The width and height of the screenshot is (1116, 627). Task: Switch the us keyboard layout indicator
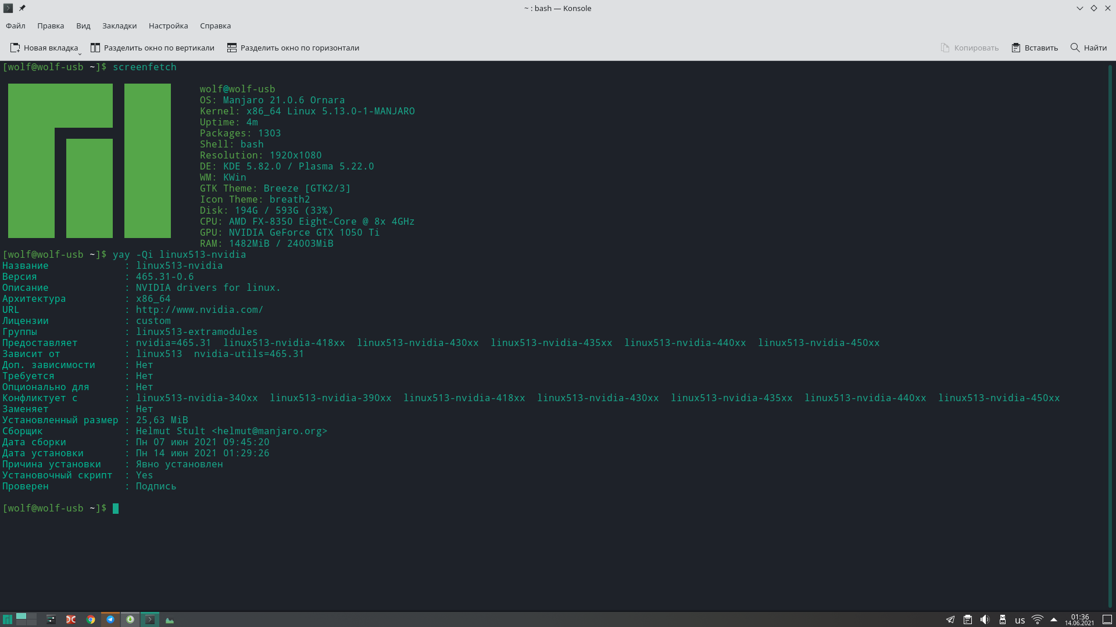tap(1020, 620)
